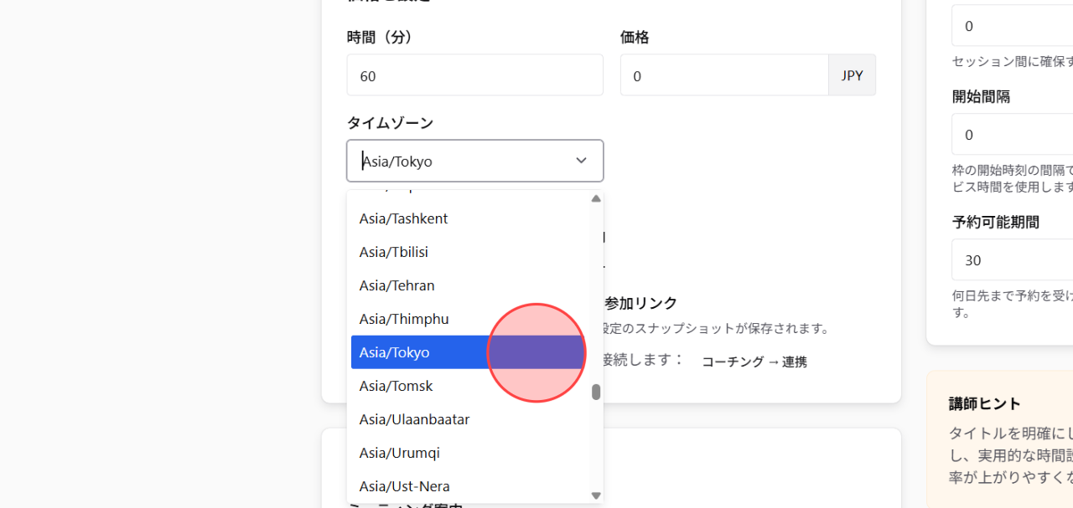1073x508 pixels.
Task: Click the dropdown list scroll-down arrow
Action: point(596,495)
